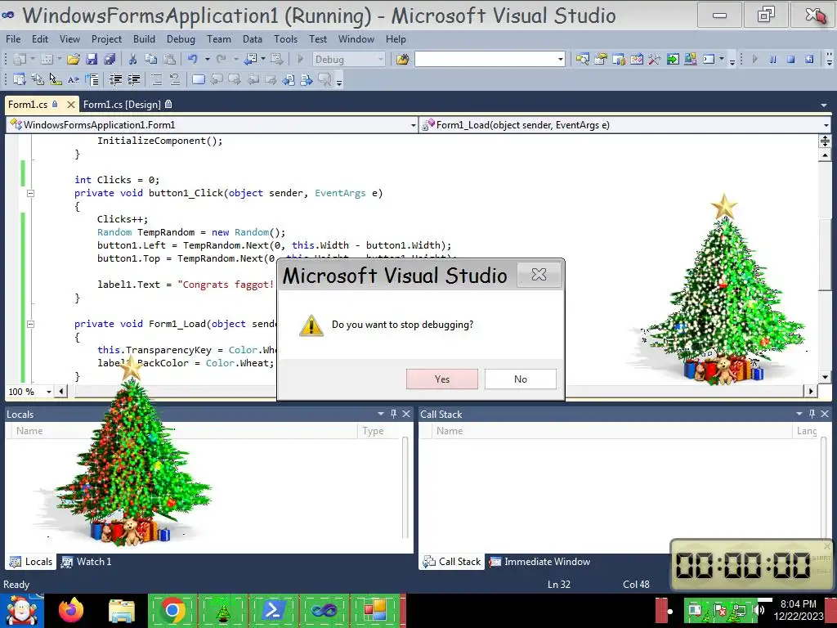Toggle pin on the Locals panel

click(393, 414)
